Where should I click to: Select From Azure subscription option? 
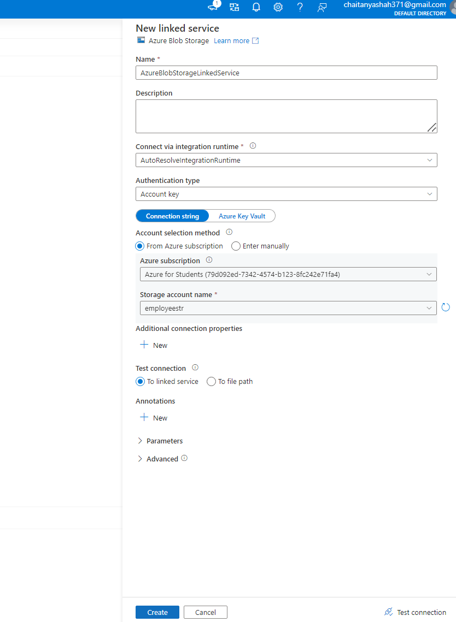(x=139, y=246)
